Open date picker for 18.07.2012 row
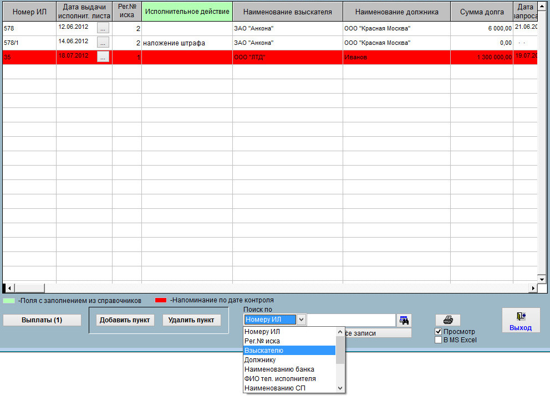550x396 pixels. 103,57
